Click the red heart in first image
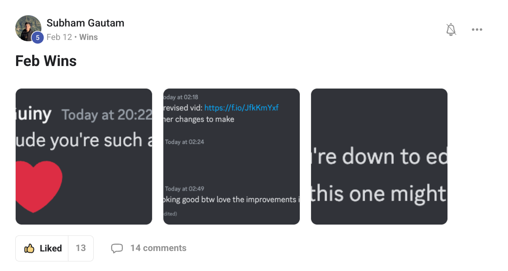Screen dimensions: 508x271 pos(38,186)
